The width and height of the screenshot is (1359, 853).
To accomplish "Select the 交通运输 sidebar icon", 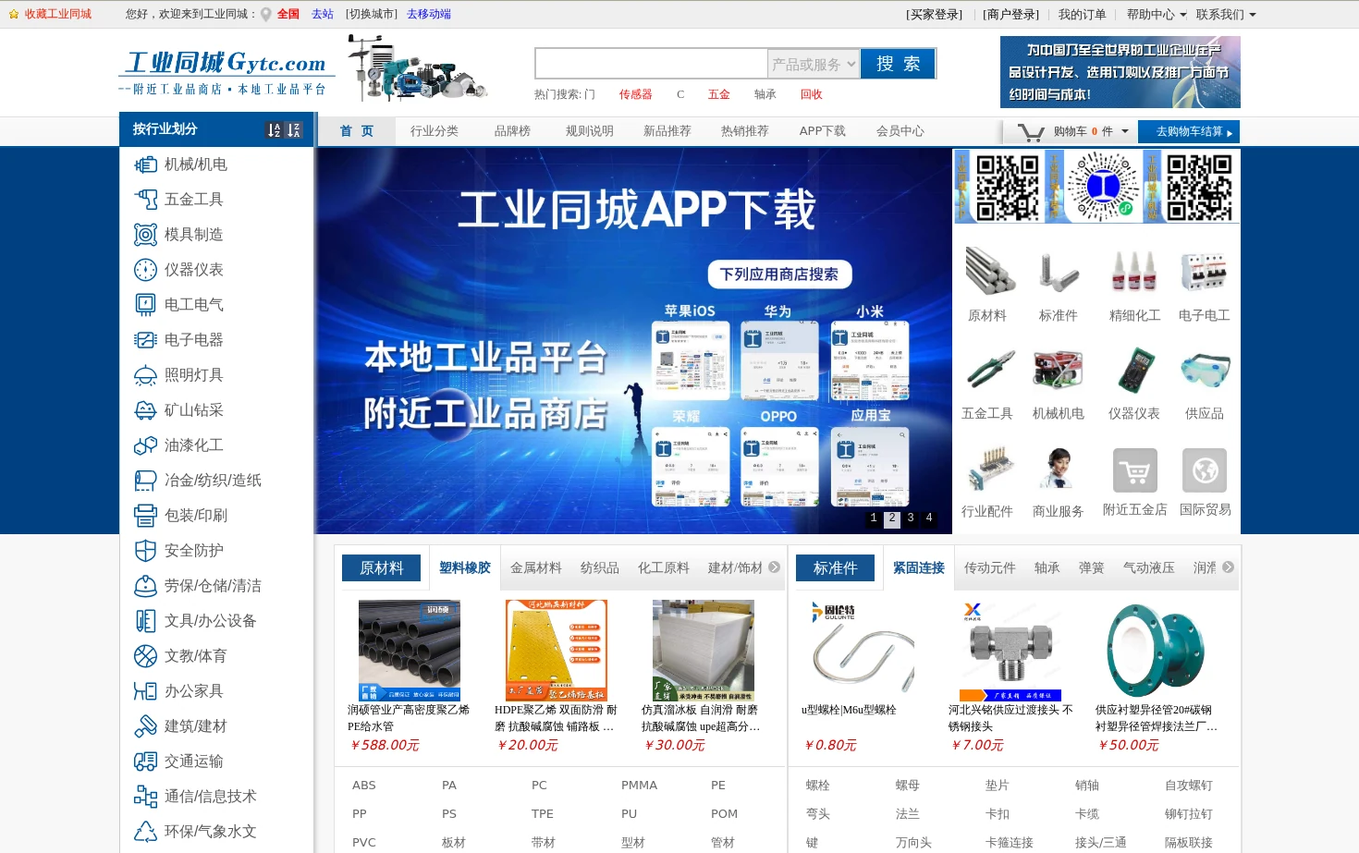I will (145, 762).
